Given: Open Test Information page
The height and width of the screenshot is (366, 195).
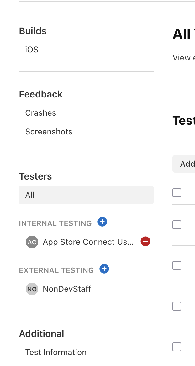Looking at the screenshot, I should click(x=56, y=352).
